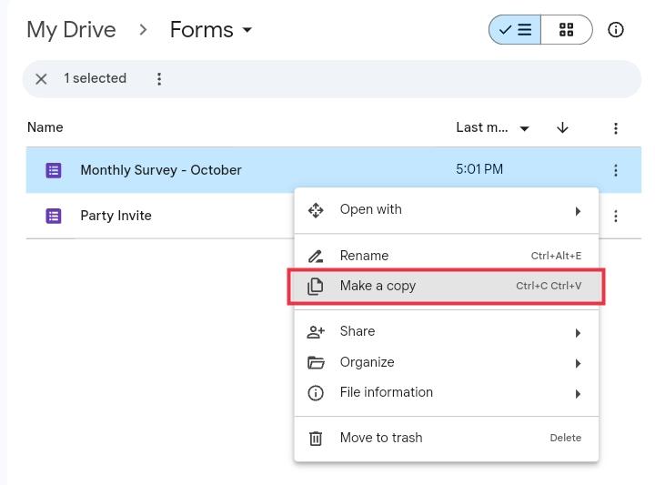Select the Party Invite file name
655x485 pixels.
tap(116, 216)
